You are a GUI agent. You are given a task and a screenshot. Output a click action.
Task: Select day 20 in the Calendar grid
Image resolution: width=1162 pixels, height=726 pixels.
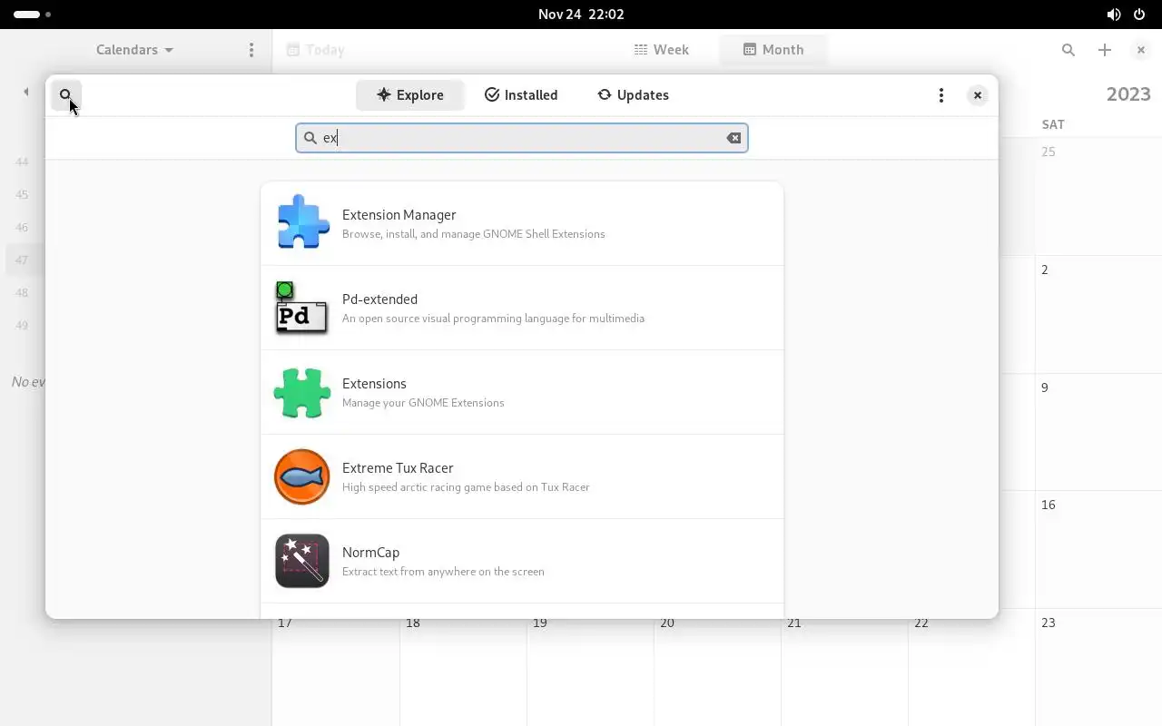(717, 672)
